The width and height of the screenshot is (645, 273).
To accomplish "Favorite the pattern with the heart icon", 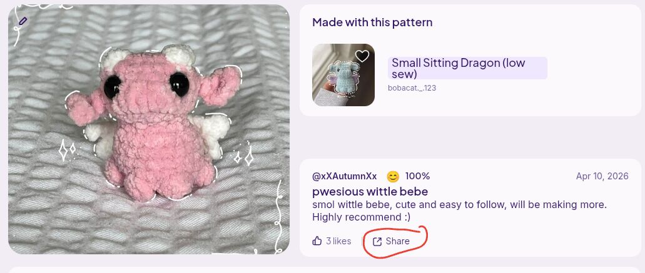I will [x=362, y=56].
